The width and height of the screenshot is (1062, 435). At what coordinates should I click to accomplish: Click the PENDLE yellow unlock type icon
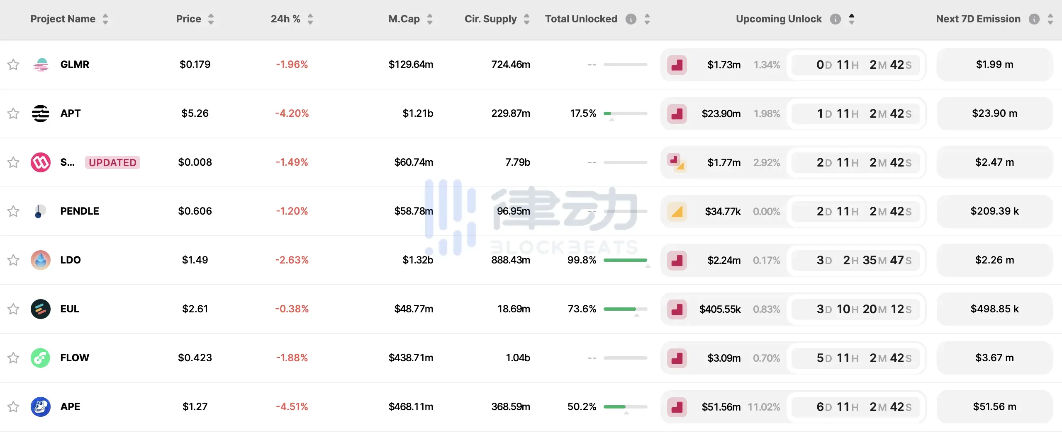click(677, 212)
